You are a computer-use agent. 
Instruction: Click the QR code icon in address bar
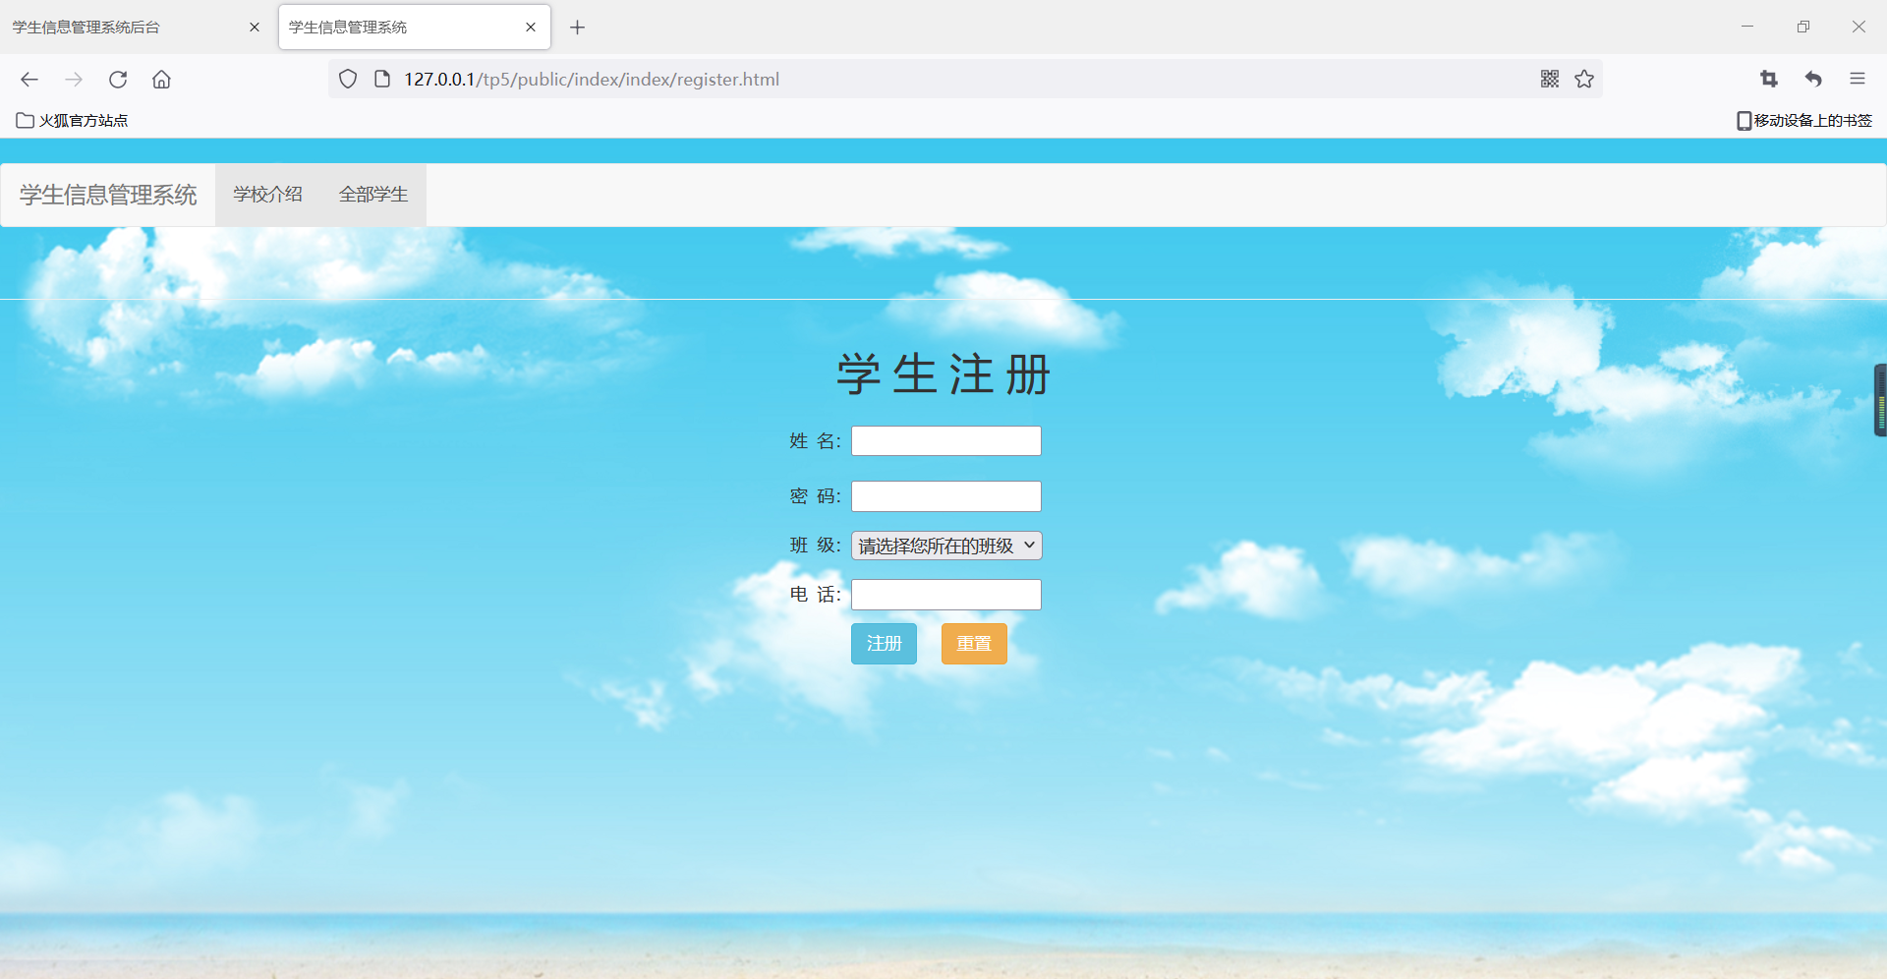(1549, 79)
